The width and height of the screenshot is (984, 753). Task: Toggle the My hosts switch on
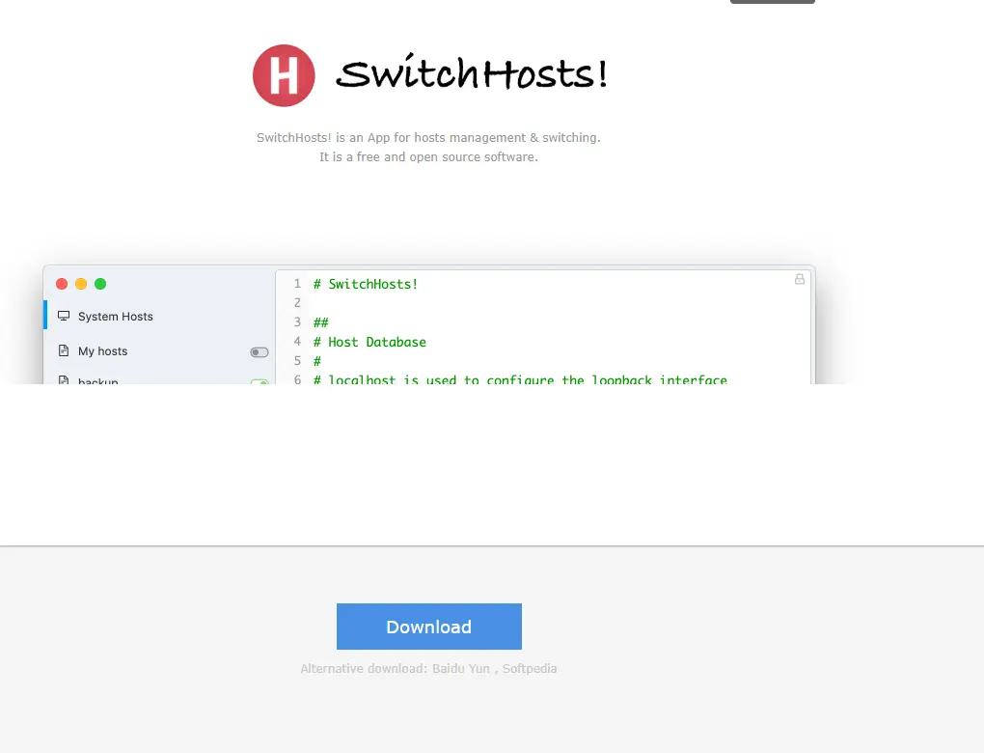(x=260, y=352)
